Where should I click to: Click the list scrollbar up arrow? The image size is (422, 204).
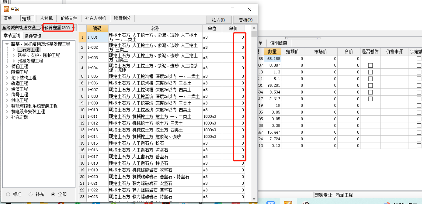point(254,28)
